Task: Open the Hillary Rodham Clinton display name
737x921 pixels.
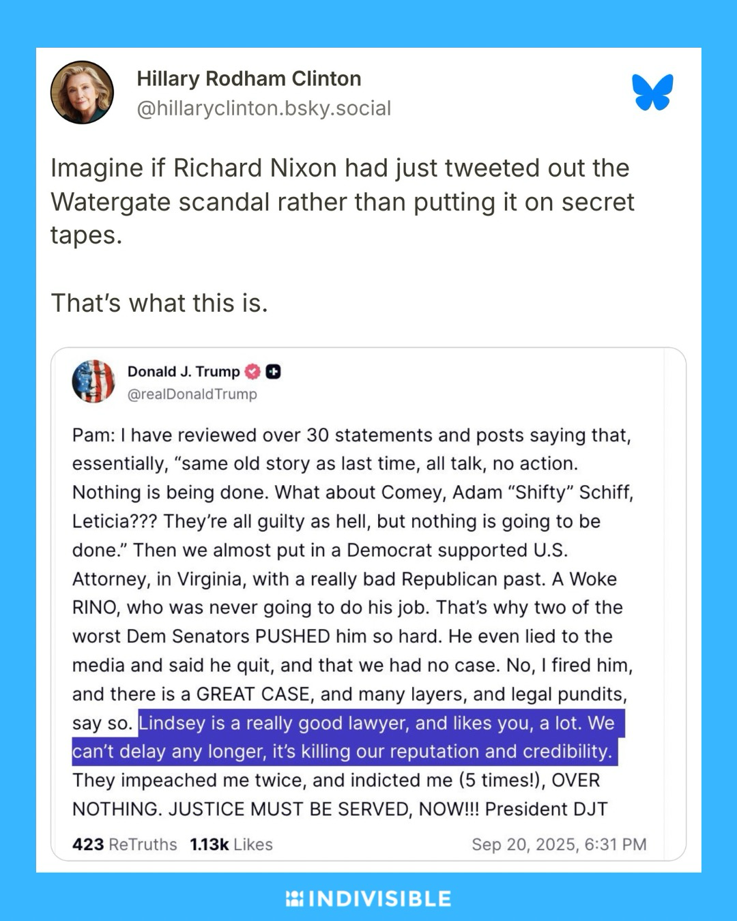Action: 248,78
